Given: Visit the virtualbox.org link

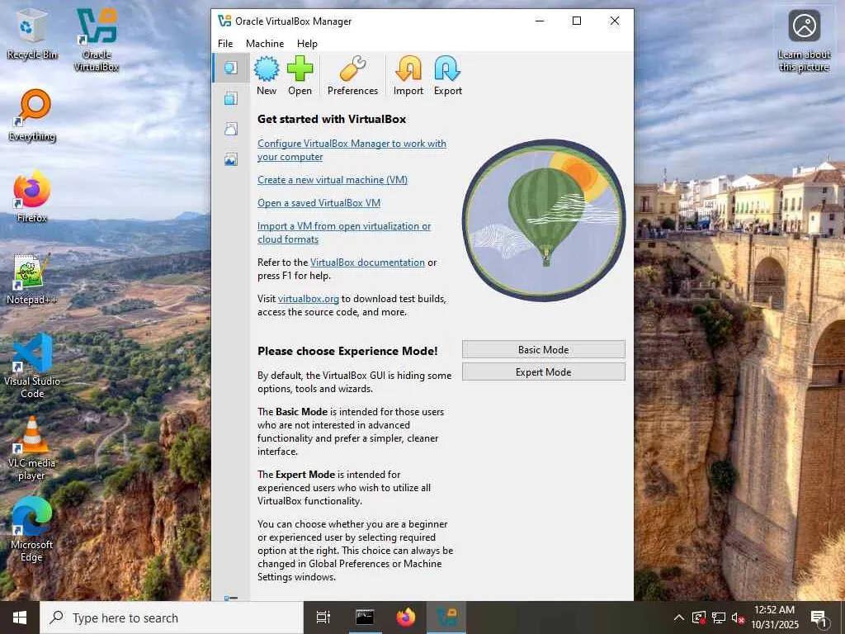Looking at the screenshot, I should 309,298.
